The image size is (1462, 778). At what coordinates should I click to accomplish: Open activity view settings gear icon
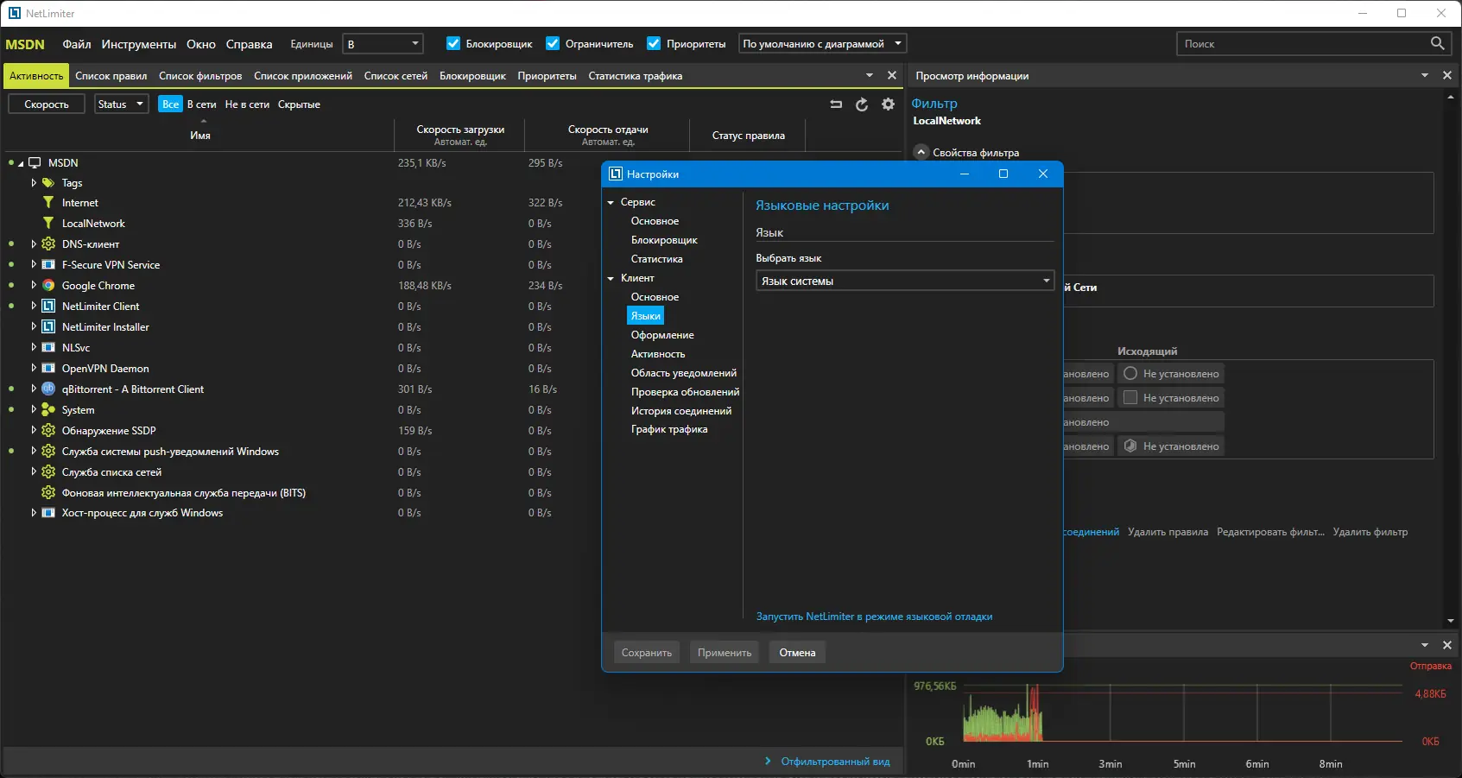pyautogui.click(x=888, y=104)
